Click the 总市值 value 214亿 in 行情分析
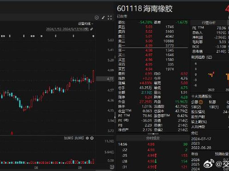229x171 pixels. (221, 51)
